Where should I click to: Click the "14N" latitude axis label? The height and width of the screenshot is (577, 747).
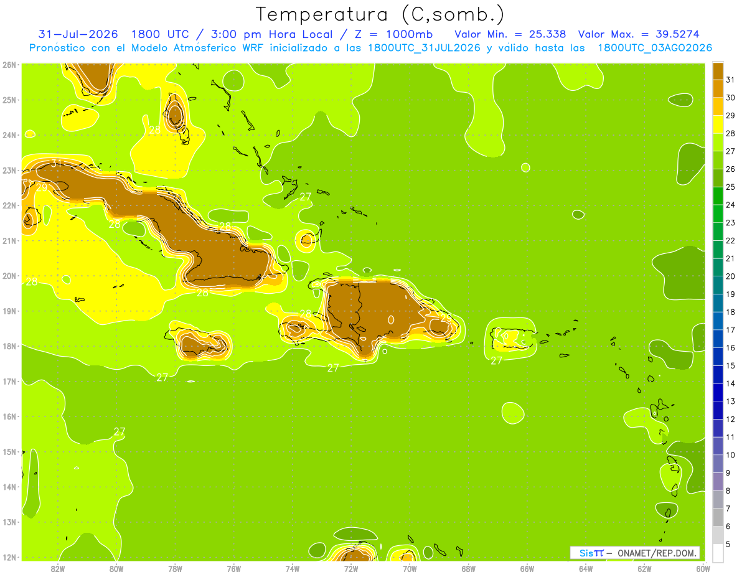click(9, 487)
